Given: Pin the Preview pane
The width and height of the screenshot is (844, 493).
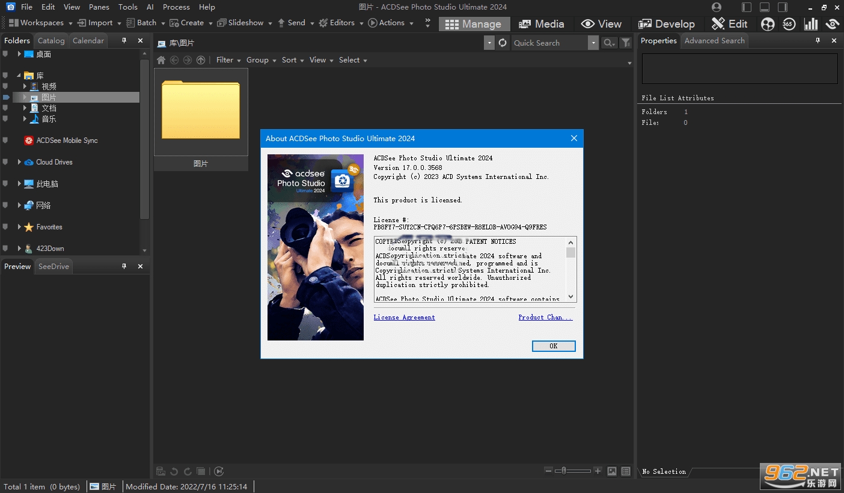Looking at the screenshot, I should point(124,266).
